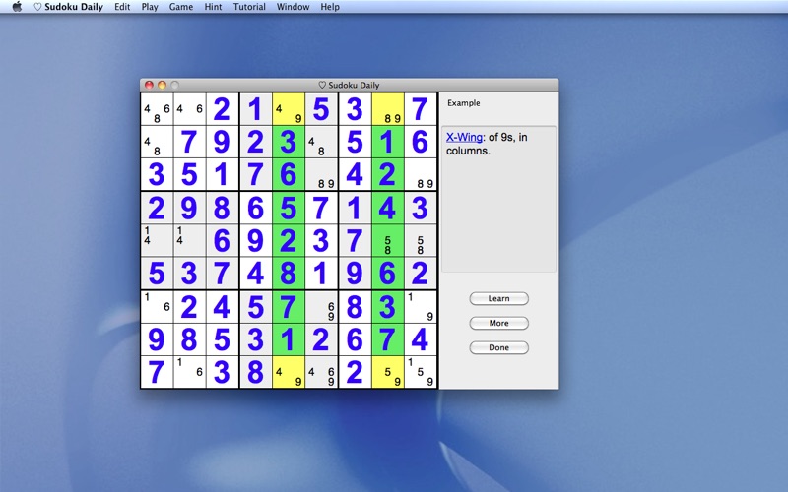Select the green cell containing 8
Screen dimensions: 788x492
[x=289, y=274]
